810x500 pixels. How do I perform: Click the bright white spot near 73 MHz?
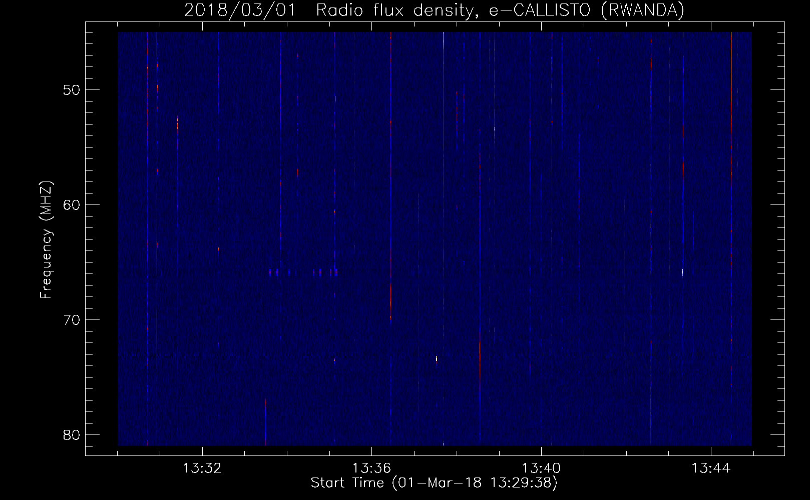pyautogui.click(x=437, y=358)
